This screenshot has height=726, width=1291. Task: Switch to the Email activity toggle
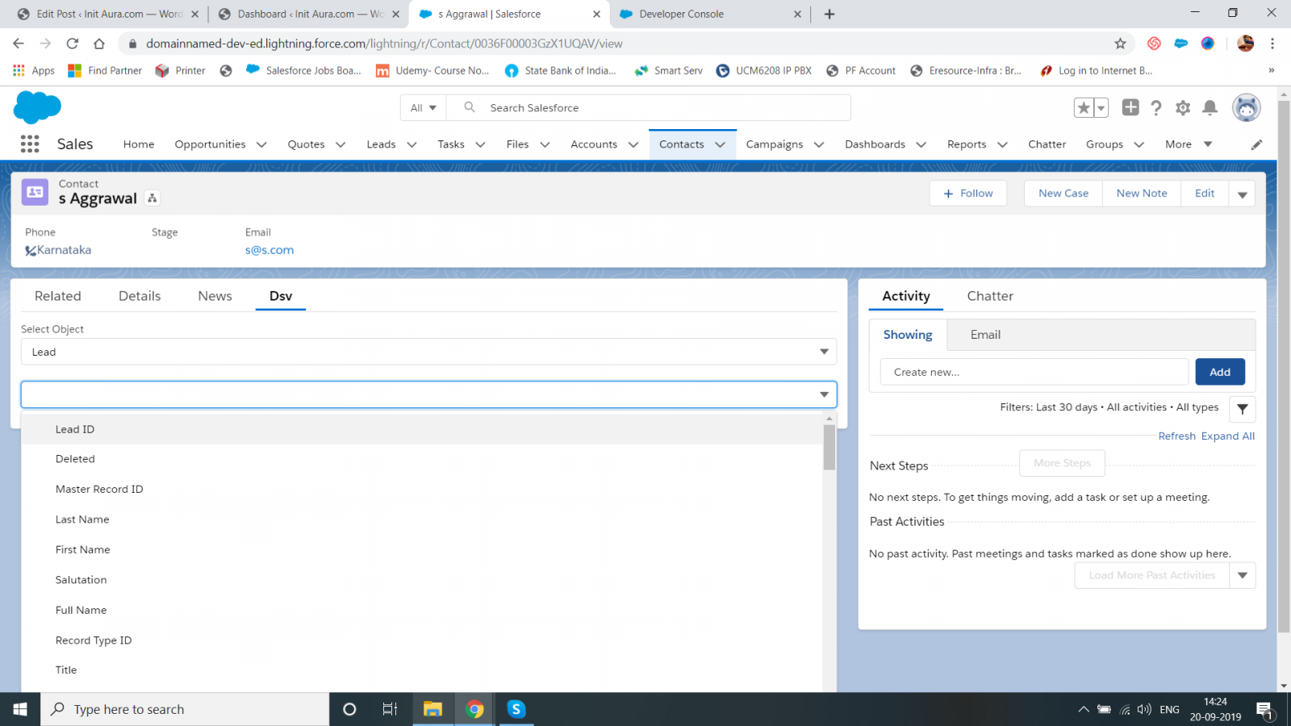click(x=984, y=334)
